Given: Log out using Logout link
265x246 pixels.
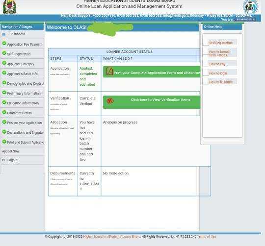Looking at the screenshot, I should pos(12,160).
